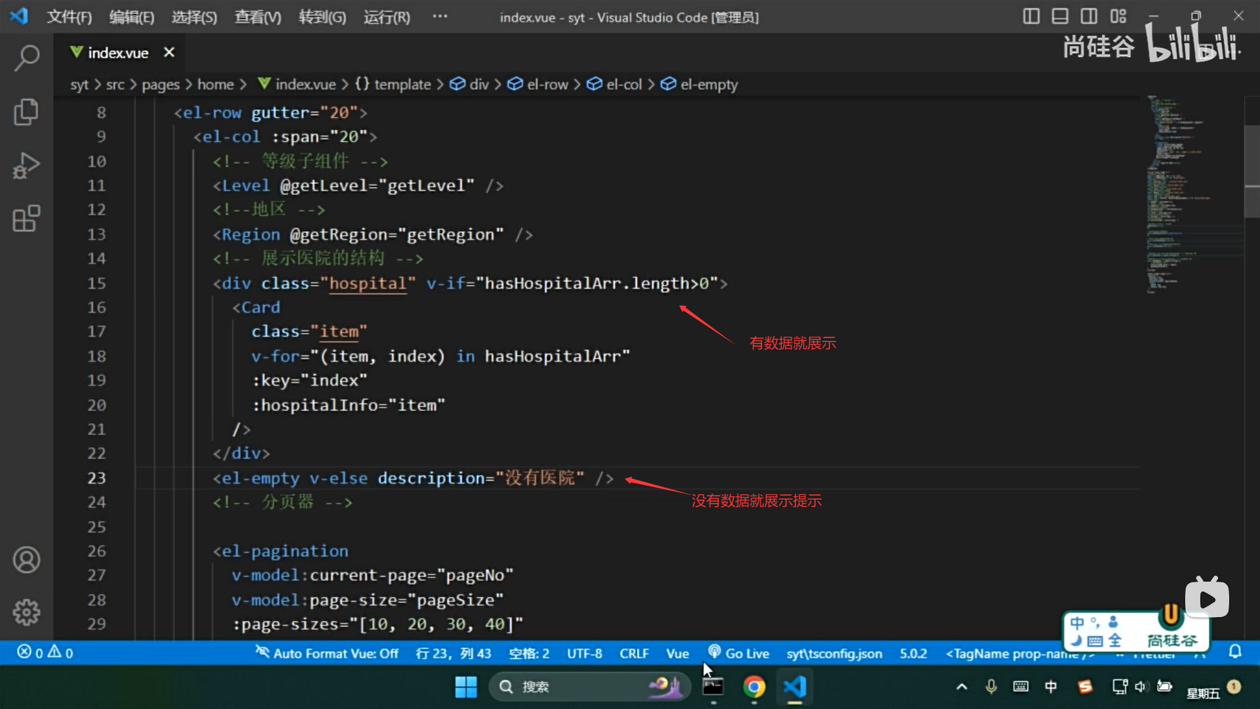Screen dimensions: 1260x709
Task: Expand the template breadcrumb segment
Action: 402,85
